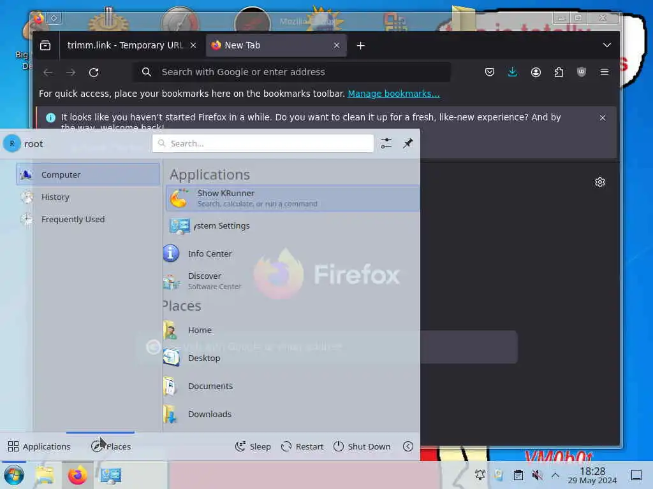Reload the current page

(94, 73)
